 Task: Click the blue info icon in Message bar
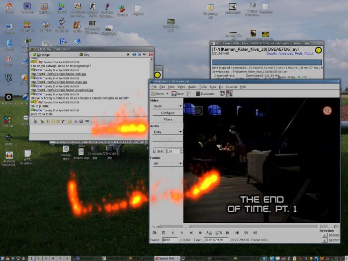tap(134, 54)
